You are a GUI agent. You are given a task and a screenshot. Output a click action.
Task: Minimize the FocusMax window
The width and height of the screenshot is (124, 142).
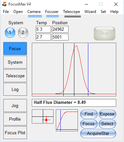pyautogui.click(x=86, y=4)
